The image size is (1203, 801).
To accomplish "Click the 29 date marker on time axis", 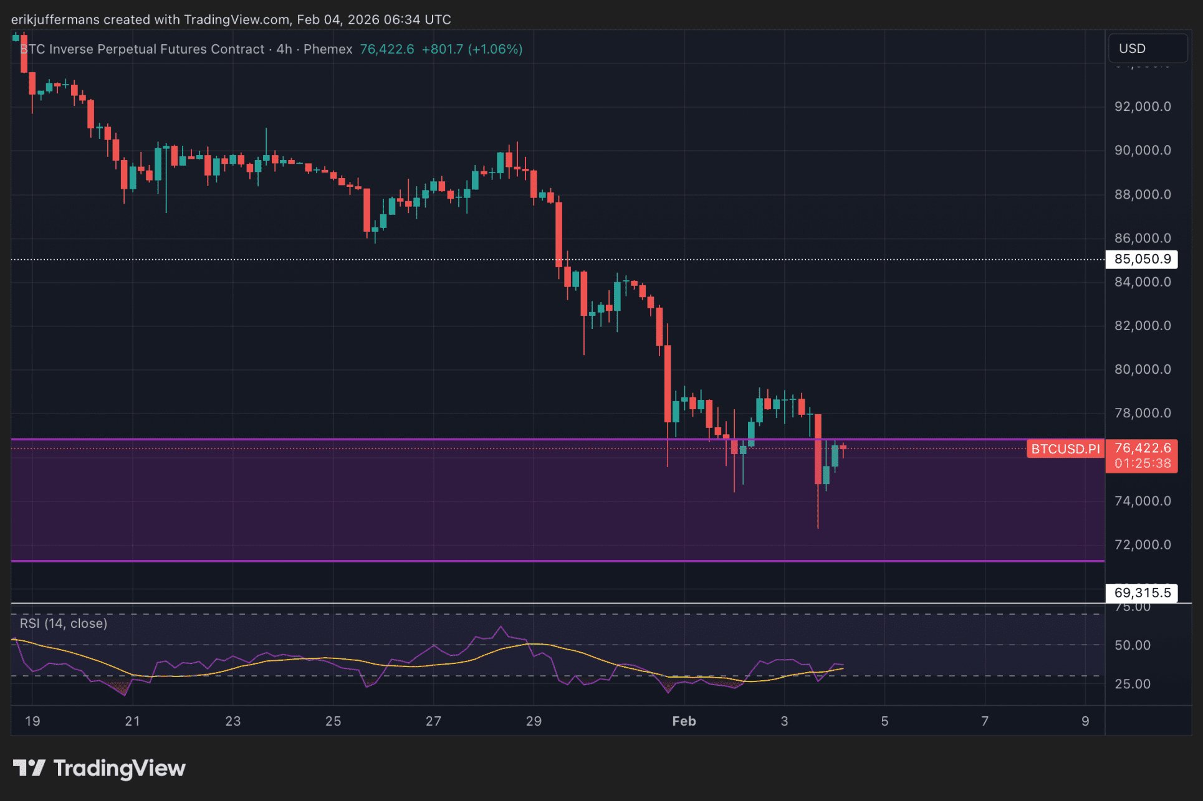I will point(534,721).
